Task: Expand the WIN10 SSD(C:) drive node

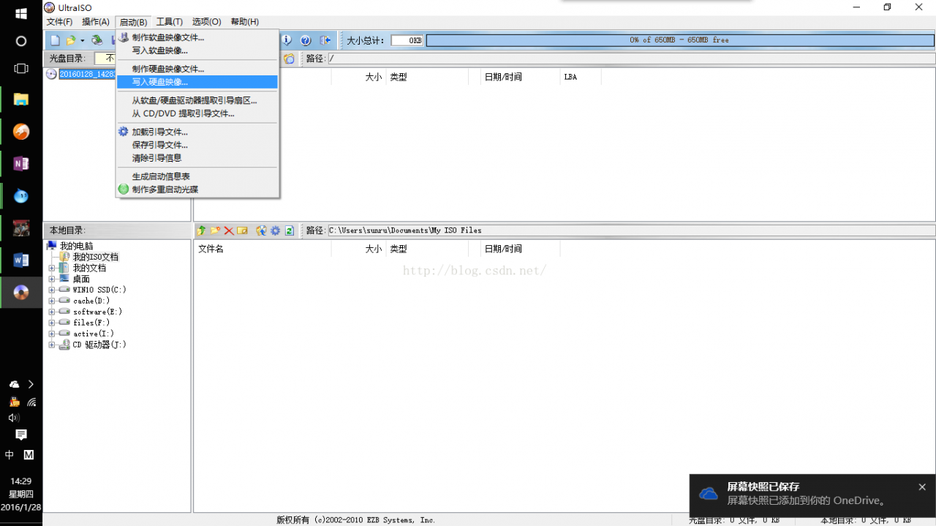Action: [x=52, y=290]
